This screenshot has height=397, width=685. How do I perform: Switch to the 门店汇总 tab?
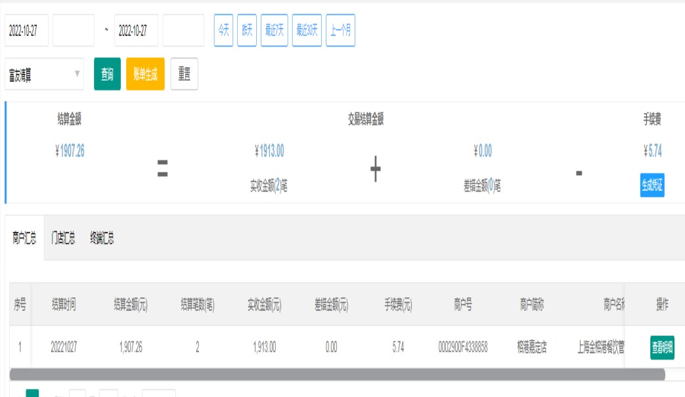click(x=63, y=238)
